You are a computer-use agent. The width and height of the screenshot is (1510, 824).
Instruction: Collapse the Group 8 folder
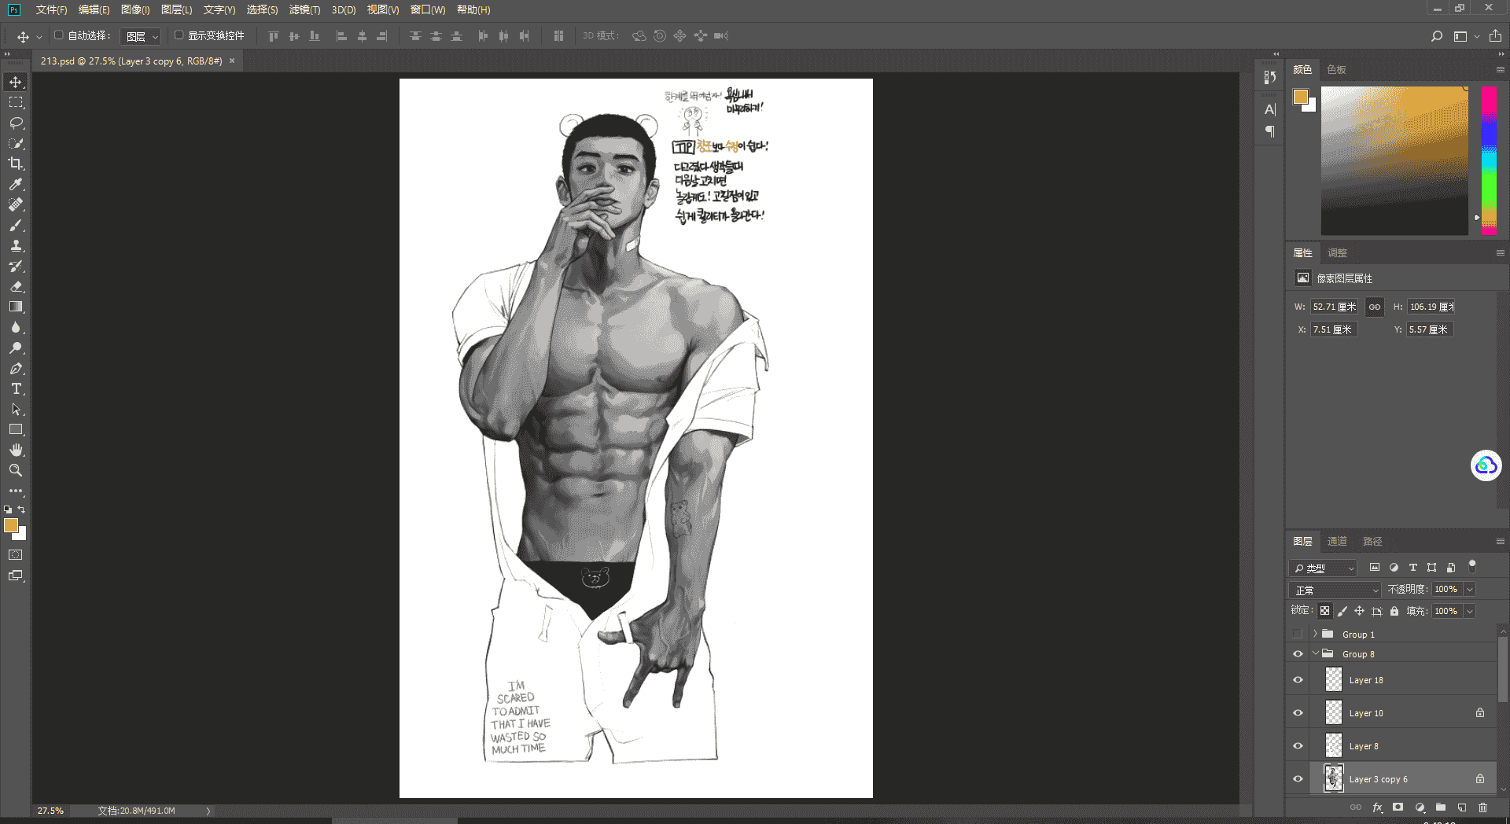1315,654
